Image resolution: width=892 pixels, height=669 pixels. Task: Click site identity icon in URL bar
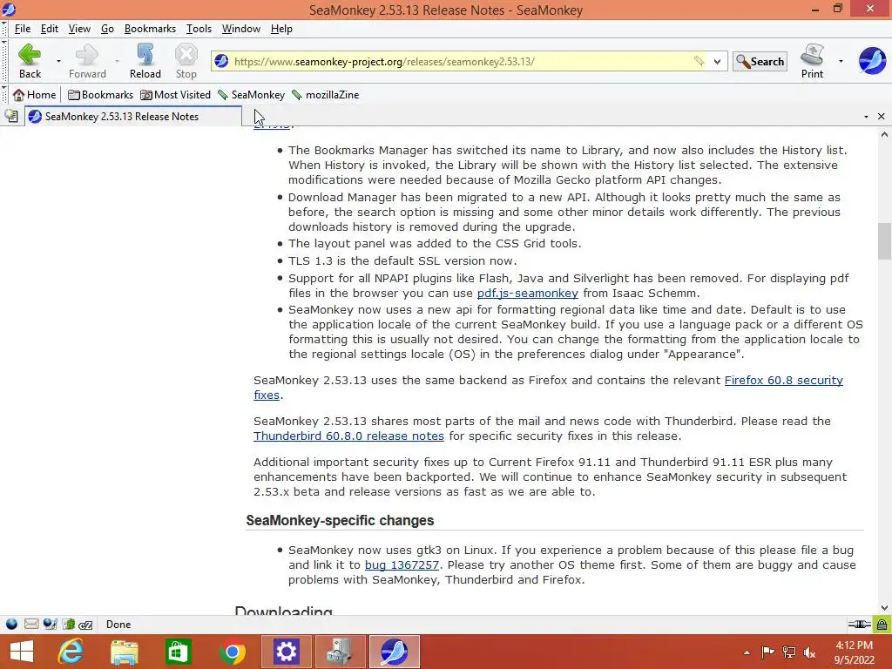222,62
